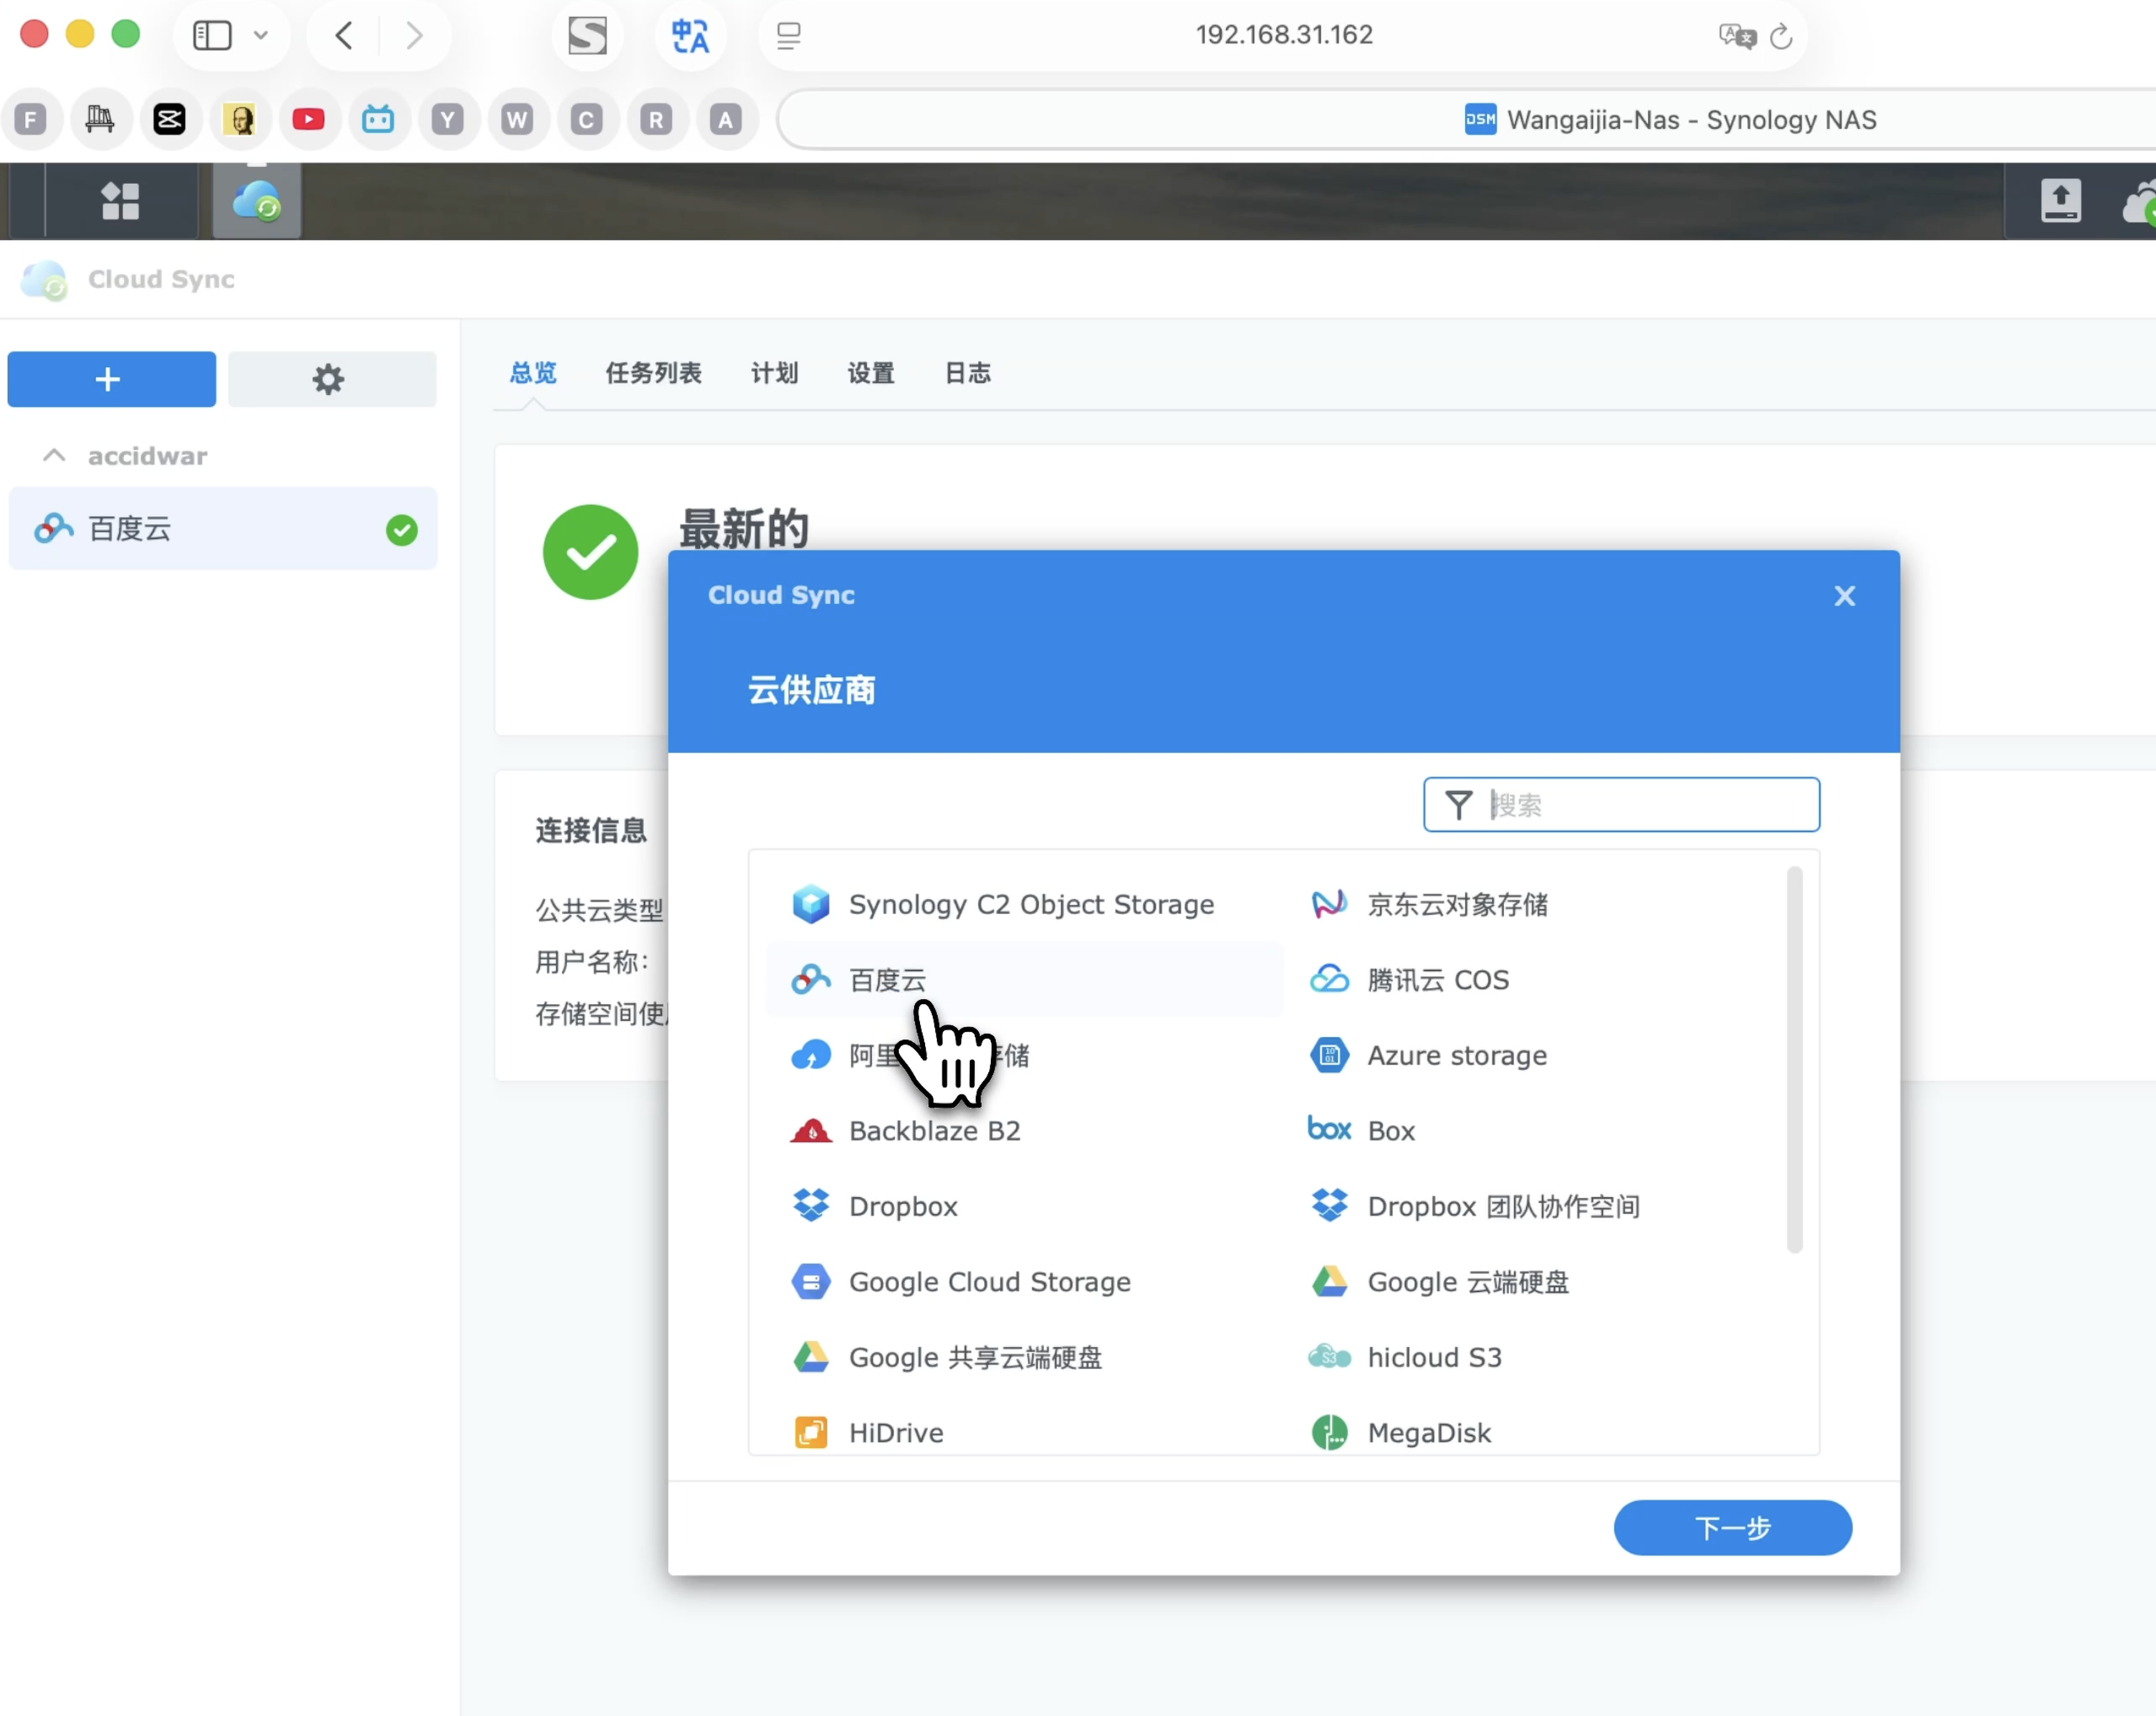Screen dimensions: 2156x1716
Task: Switch to 任务列表 tab
Action: pos(653,373)
